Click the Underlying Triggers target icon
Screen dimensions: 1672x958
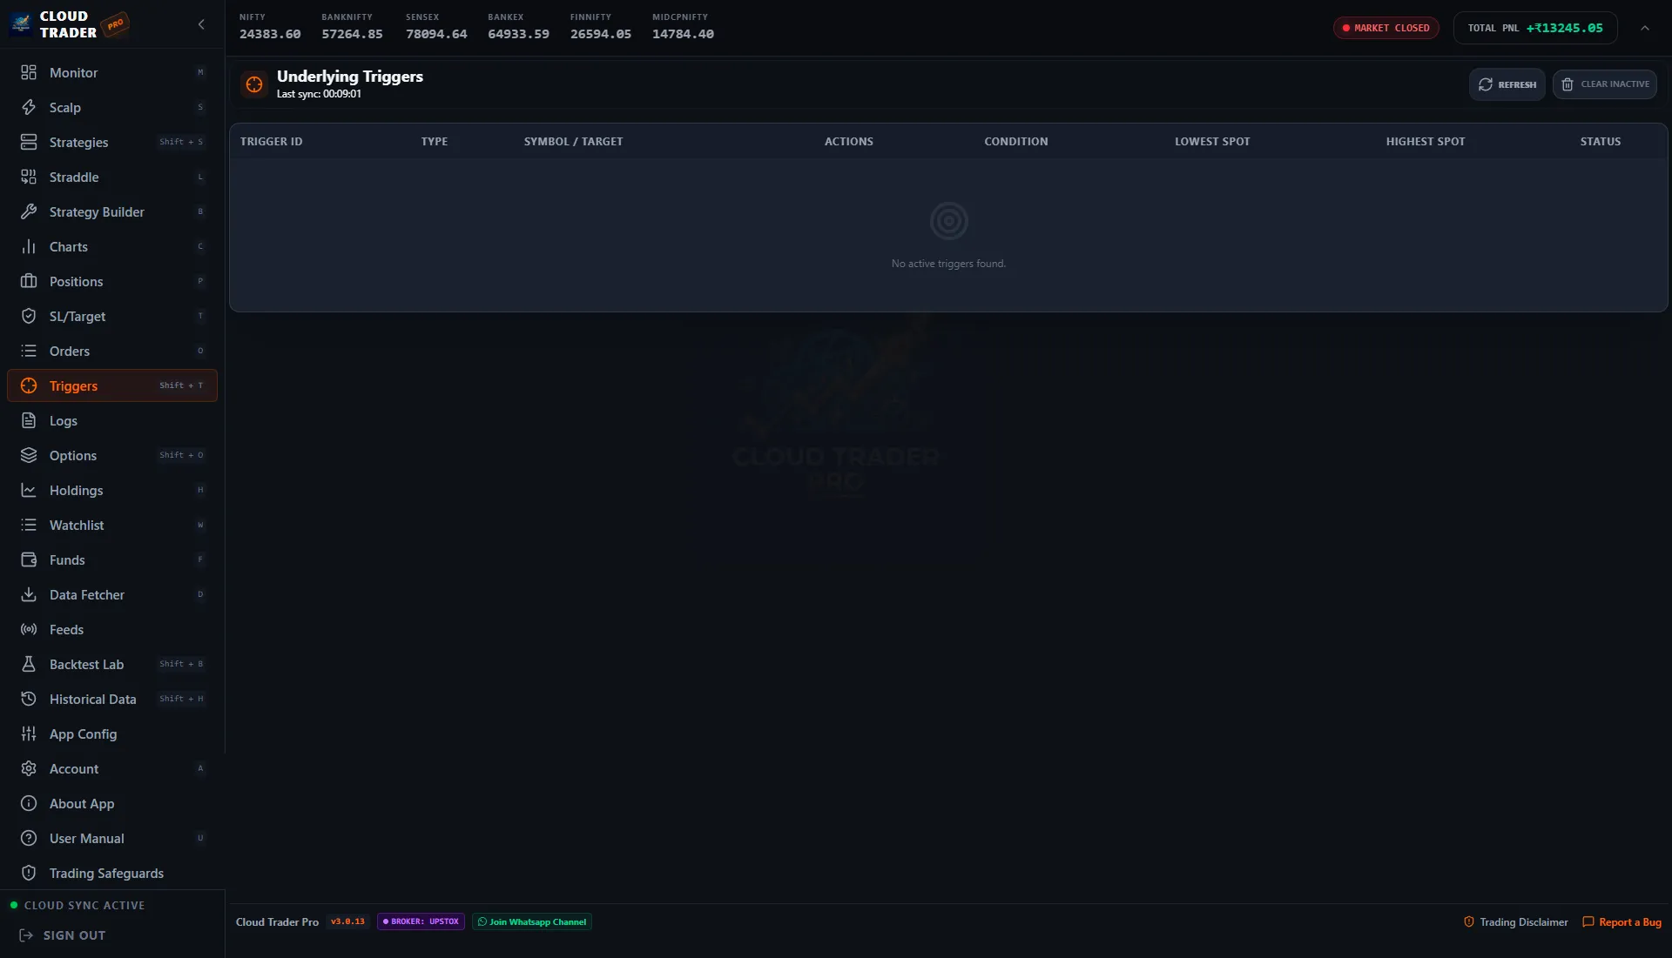[x=254, y=84]
